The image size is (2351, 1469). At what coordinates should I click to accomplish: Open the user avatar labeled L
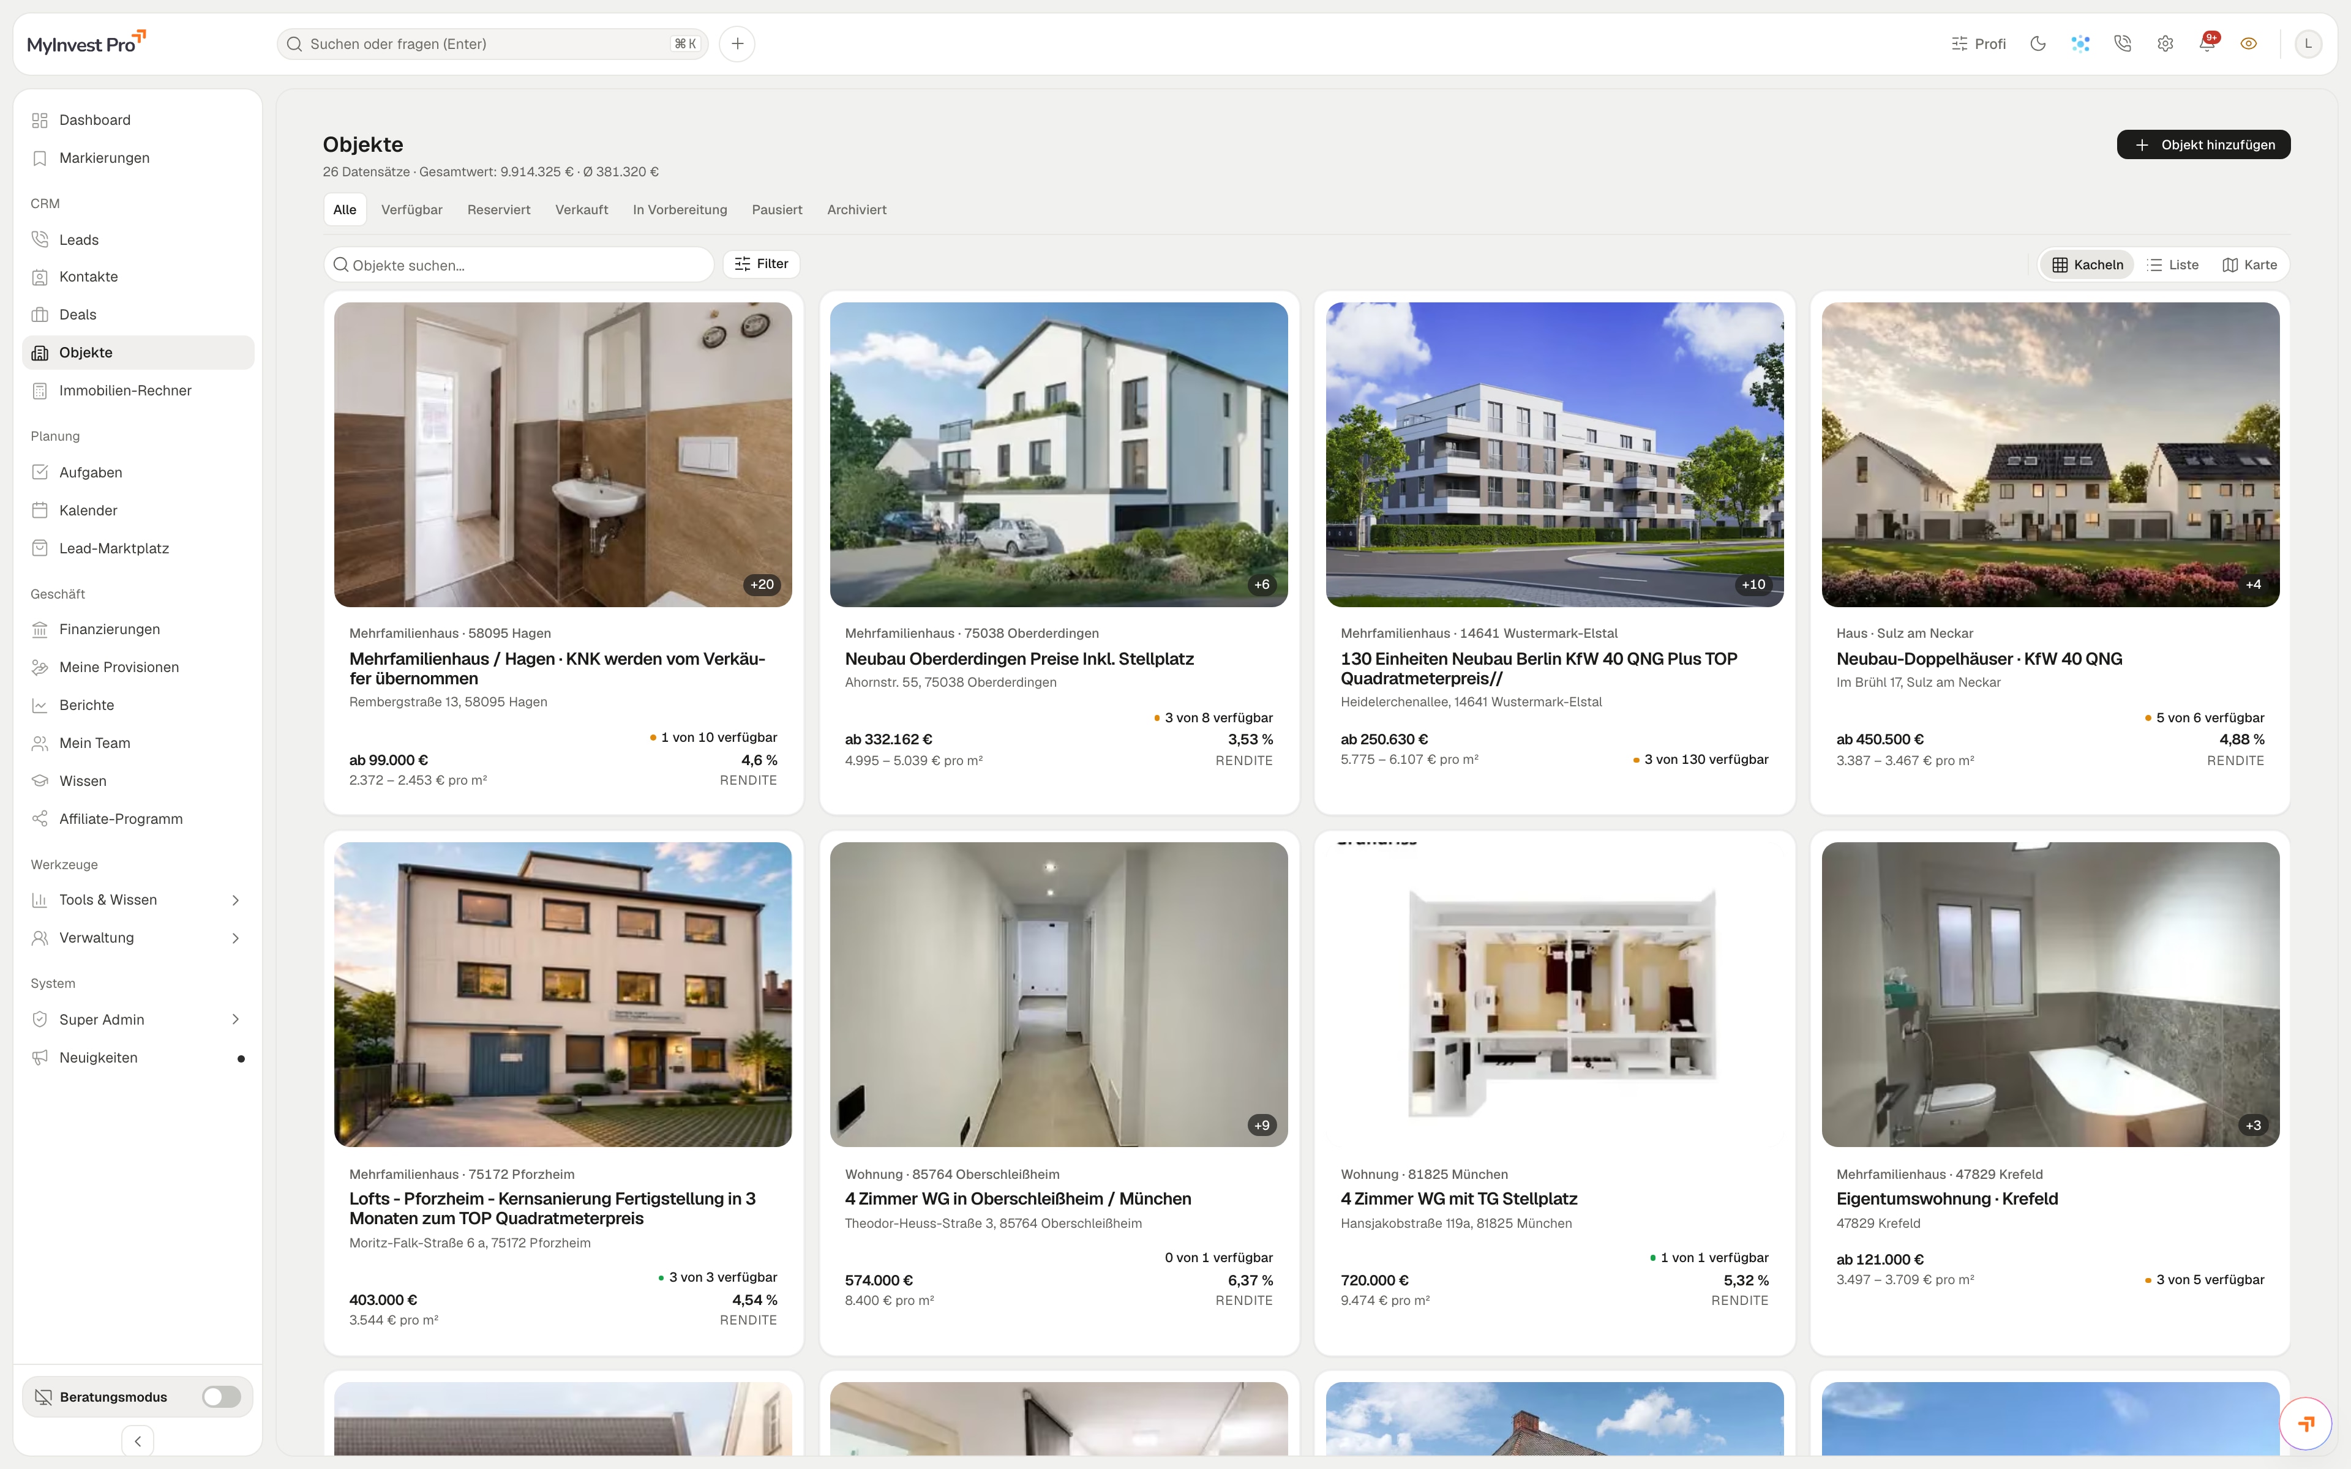click(2308, 43)
